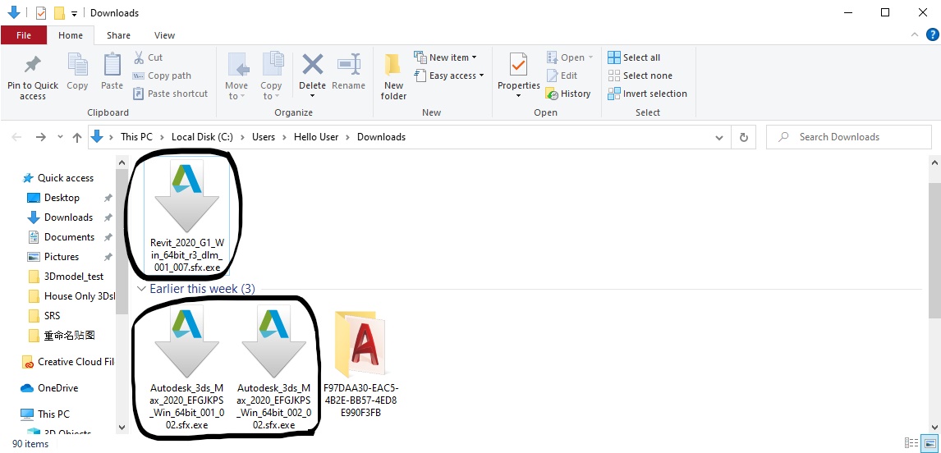Click the History icon

click(552, 94)
